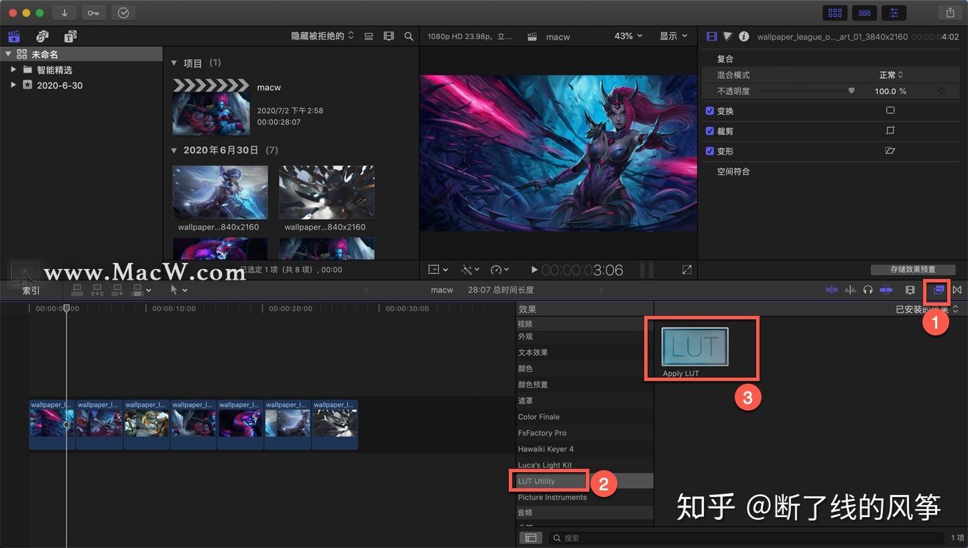Open the timeline Index with the 索引 button
The width and height of the screenshot is (968, 548).
pyautogui.click(x=30, y=290)
